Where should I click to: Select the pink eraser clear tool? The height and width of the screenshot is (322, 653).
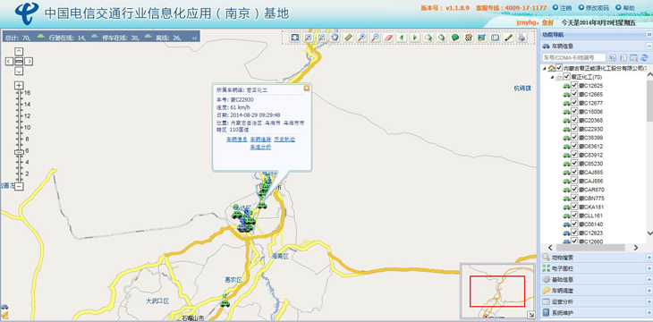(388, 38)
